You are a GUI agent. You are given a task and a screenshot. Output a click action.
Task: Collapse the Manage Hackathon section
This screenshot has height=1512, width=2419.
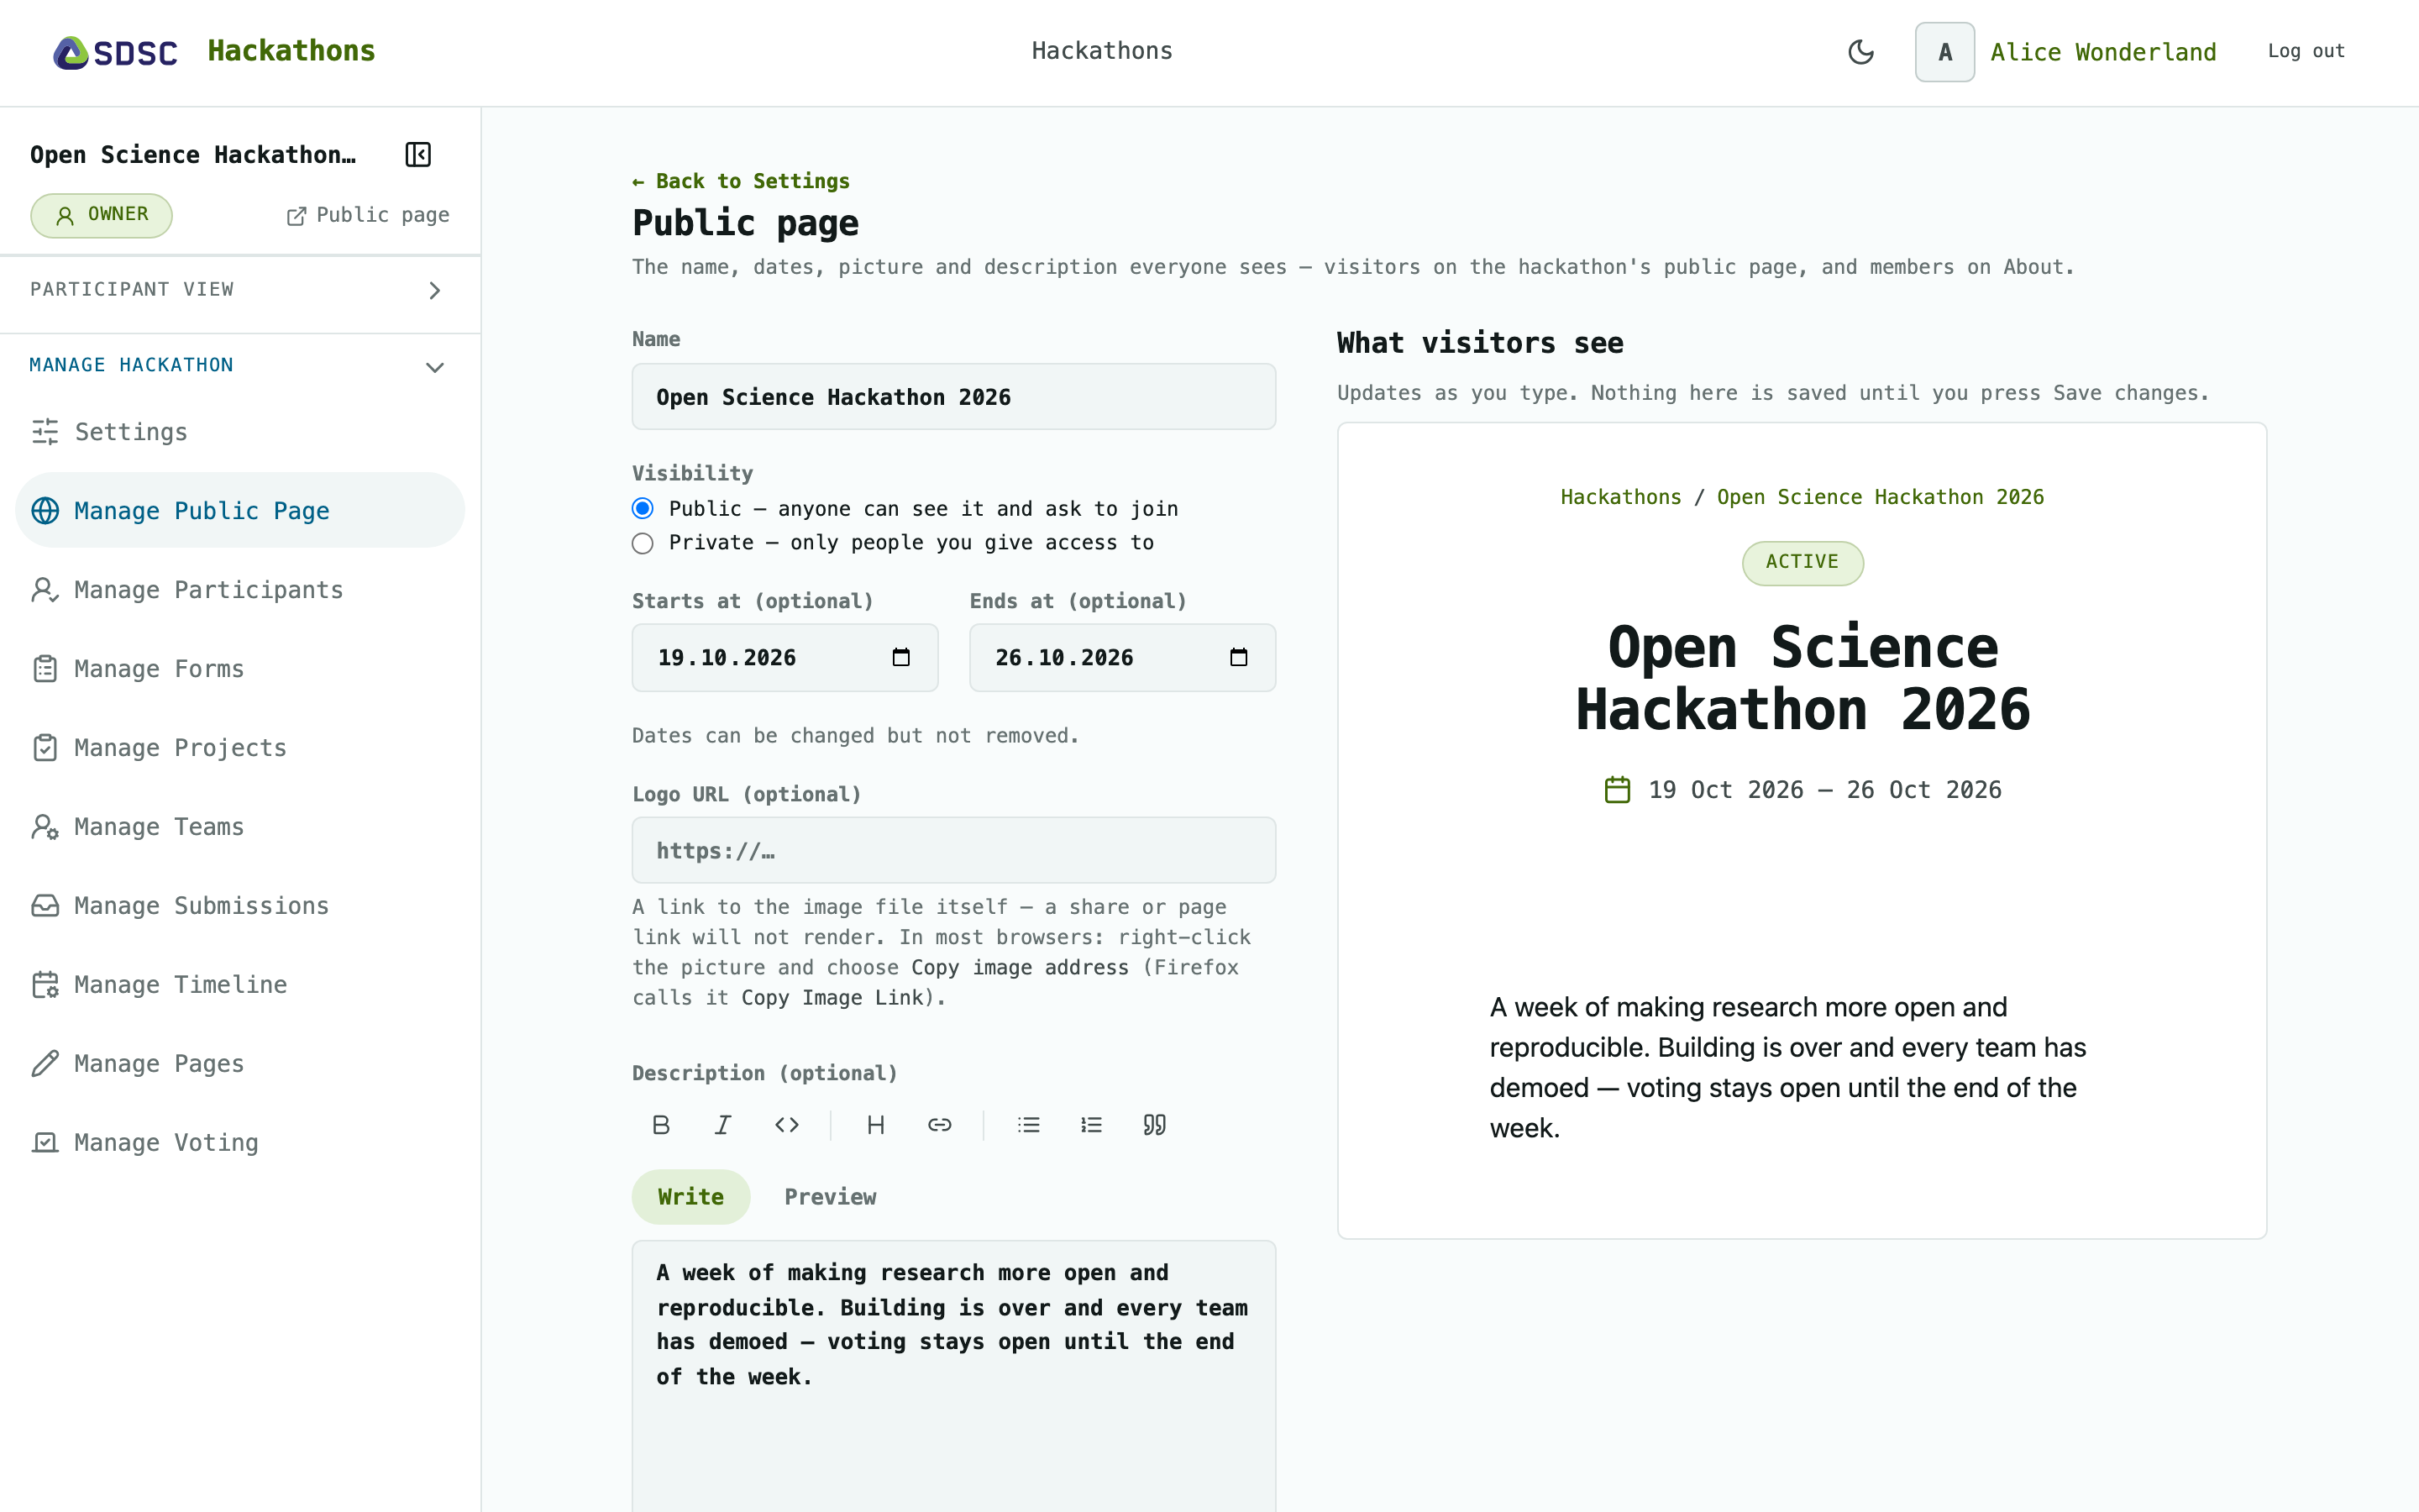click(x=240, y=366)
